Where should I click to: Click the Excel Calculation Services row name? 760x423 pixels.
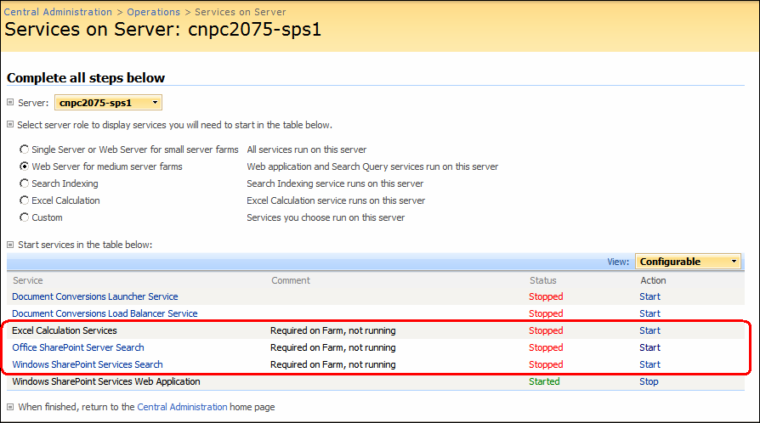coord(65,330)
